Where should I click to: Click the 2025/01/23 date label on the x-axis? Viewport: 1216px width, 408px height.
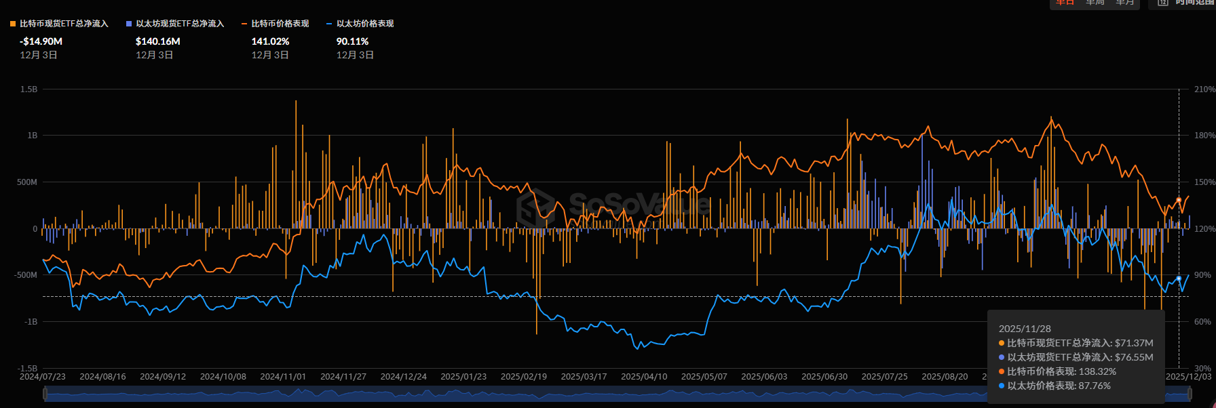point(463,376)
